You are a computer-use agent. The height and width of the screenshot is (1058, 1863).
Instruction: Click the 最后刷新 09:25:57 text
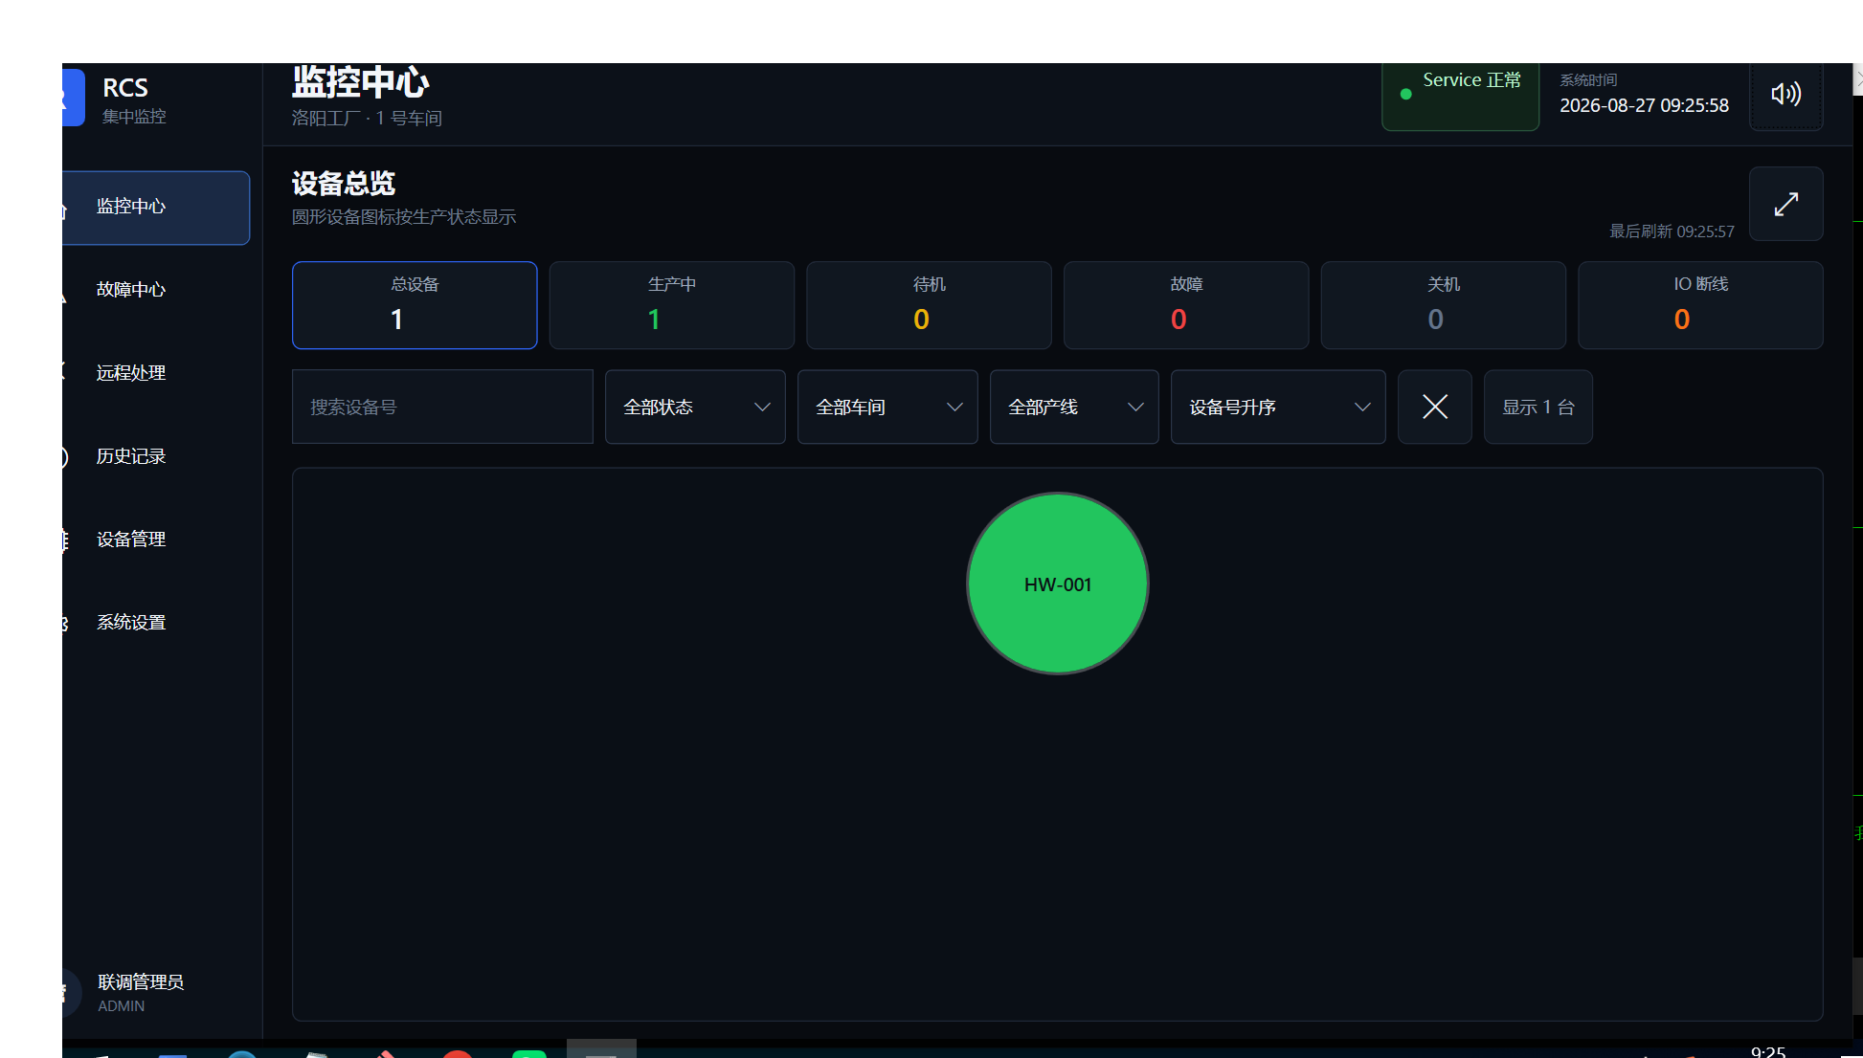pyautogui.click(x=1672, y=231)
